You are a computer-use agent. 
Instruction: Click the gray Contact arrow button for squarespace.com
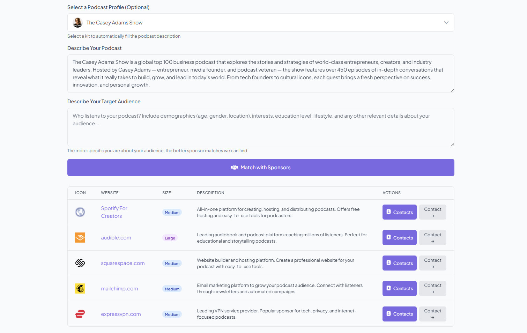pos(432,263)
